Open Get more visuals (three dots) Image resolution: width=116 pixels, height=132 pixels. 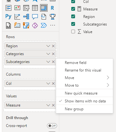tap(53, 25)
